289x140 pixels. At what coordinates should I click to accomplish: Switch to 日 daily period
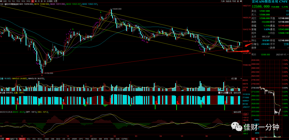click(32, 1)
